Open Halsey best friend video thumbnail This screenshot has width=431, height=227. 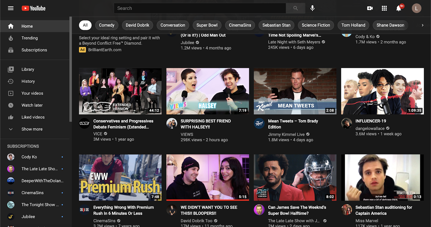tap(208, 91)
